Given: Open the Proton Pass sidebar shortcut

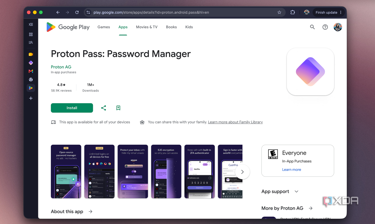Looking at the screenshot, I should point(31,63).
